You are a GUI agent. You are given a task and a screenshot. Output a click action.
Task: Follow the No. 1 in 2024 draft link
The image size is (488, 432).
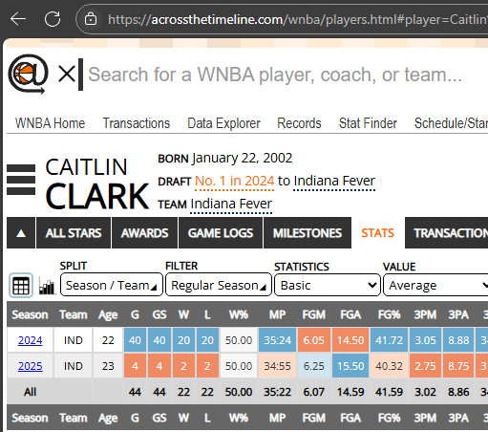tap(234, 181)
